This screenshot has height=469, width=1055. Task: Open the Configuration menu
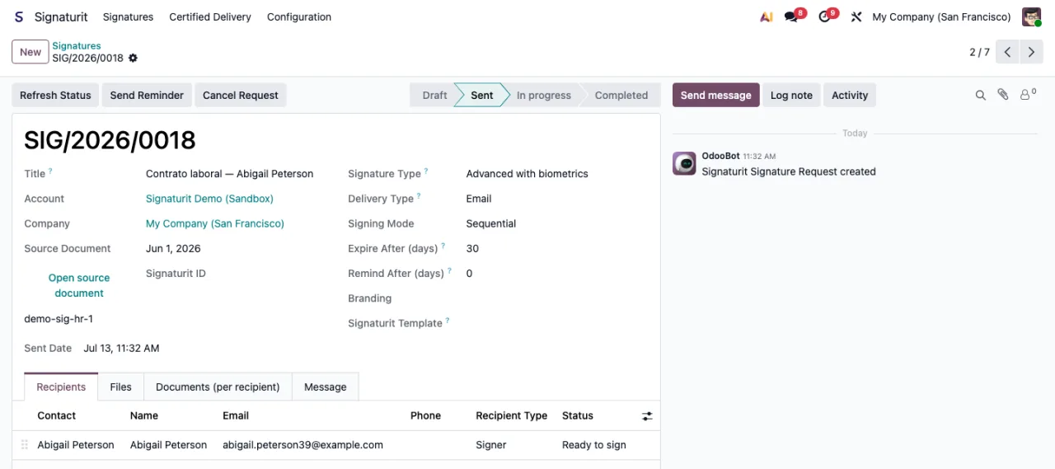pos(299,16)
